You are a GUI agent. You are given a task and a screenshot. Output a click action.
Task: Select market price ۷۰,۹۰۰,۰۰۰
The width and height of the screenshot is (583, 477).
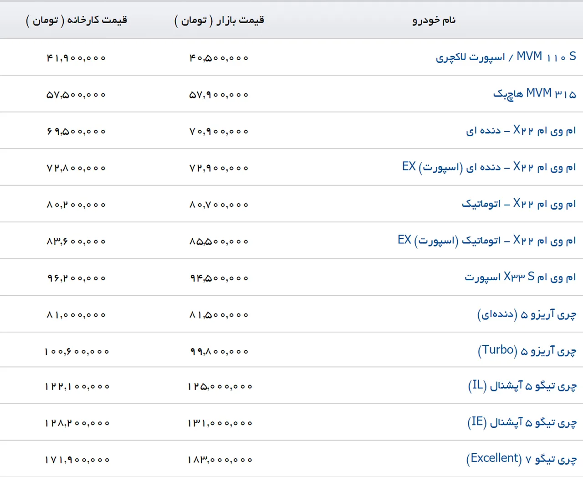219,131
